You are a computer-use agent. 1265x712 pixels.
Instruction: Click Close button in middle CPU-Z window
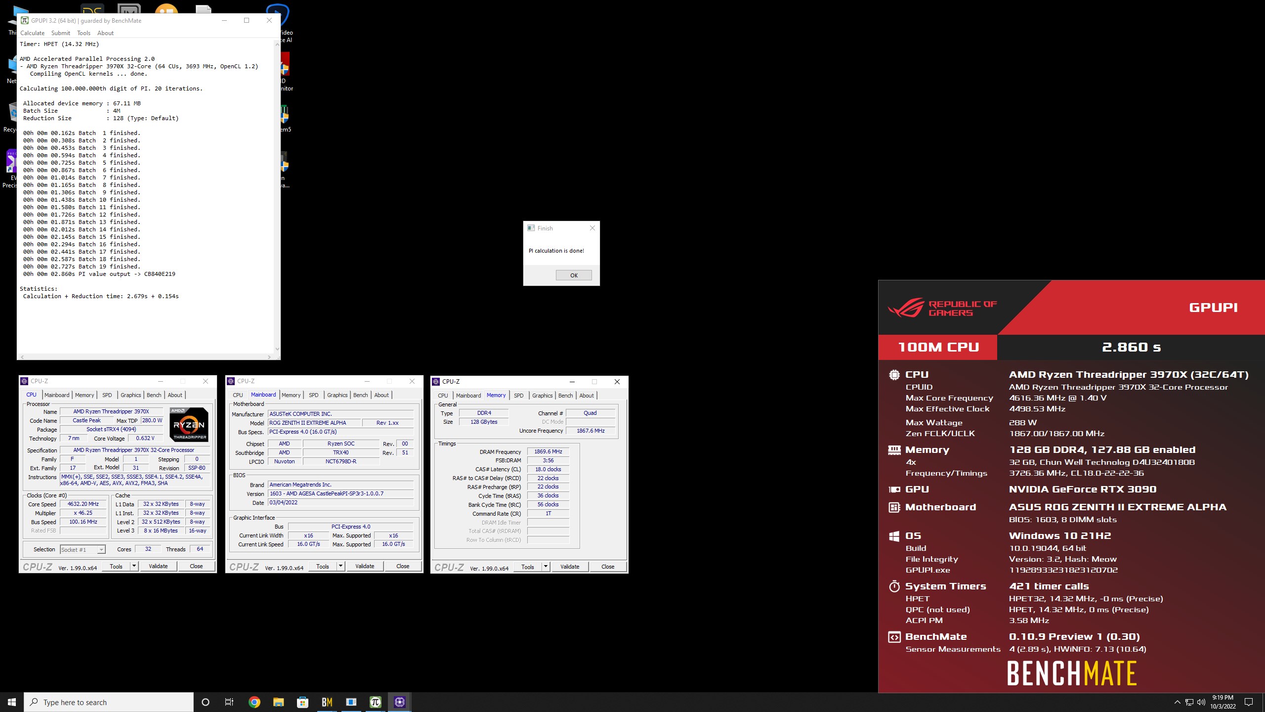click(x=403, y=567)
